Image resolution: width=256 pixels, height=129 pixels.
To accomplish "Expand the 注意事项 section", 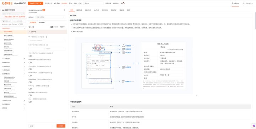I will (x=47, y=32).
